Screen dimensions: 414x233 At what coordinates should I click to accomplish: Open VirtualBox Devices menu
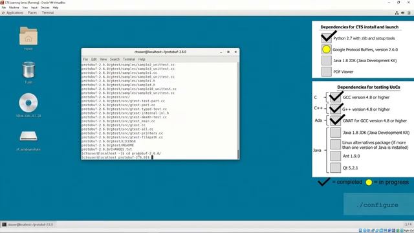(x=45, y=8)
